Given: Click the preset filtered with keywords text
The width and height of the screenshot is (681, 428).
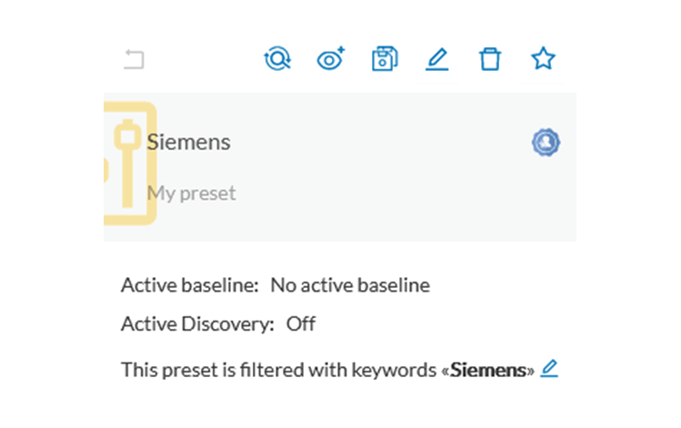Looking at the screenshot, I should click(328, 370).
